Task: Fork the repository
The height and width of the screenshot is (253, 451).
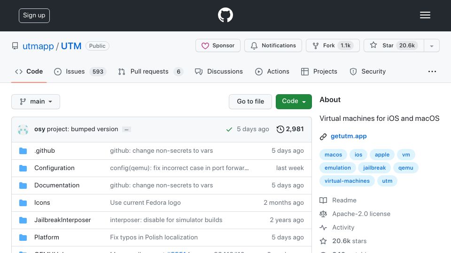Action: [x=333, y=45]
